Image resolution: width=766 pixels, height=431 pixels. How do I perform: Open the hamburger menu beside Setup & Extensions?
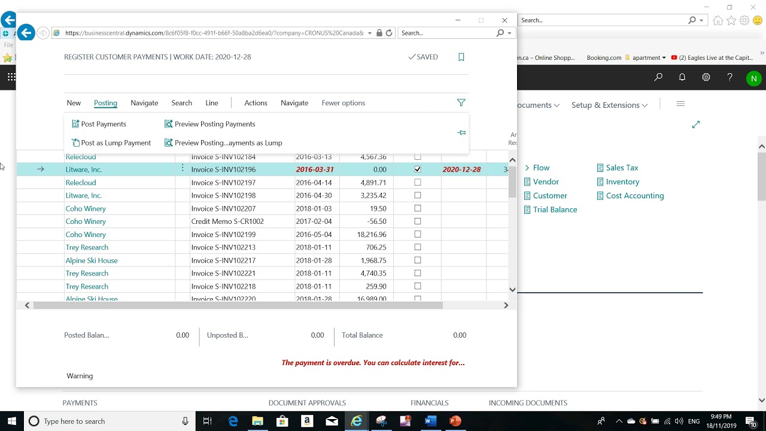pos(680,104)
